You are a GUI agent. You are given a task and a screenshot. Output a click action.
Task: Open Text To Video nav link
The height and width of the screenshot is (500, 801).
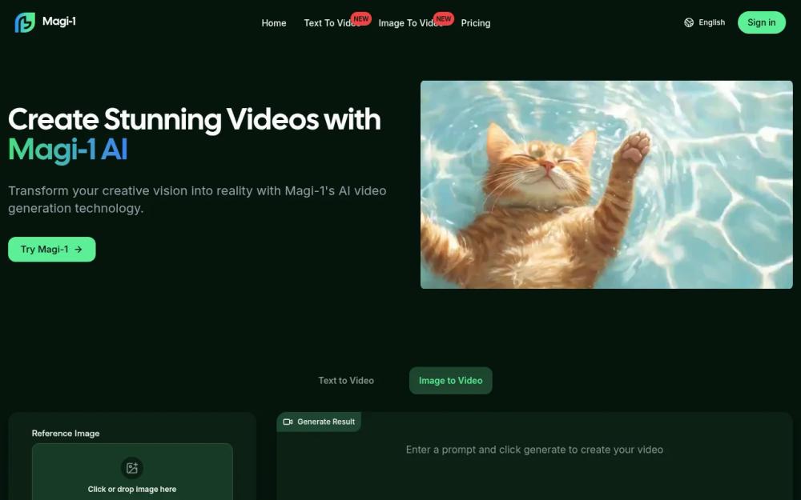(x=332, y=23)
